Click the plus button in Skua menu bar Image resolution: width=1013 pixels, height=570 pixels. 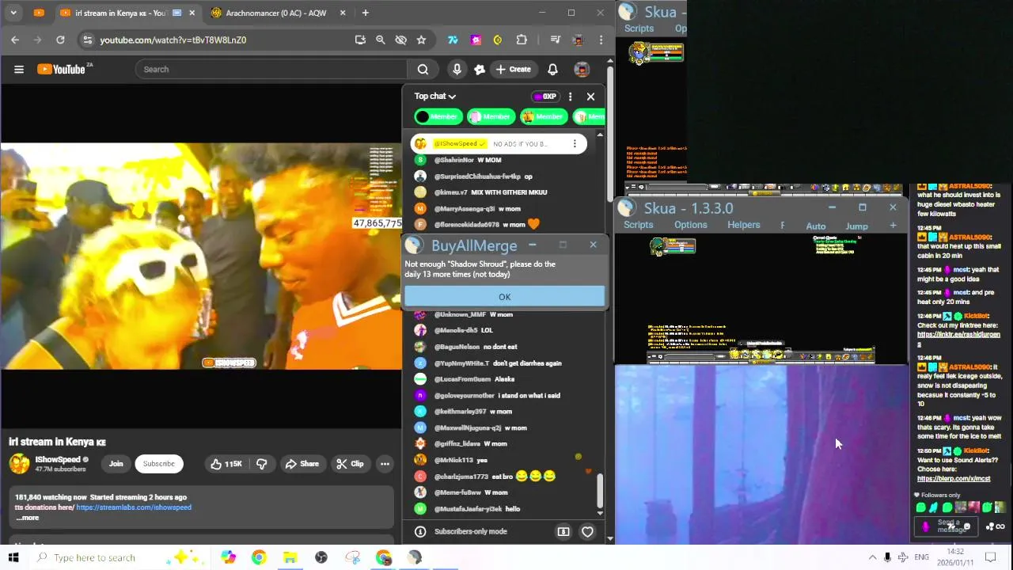pyautogui.click(x=893, y=226)
